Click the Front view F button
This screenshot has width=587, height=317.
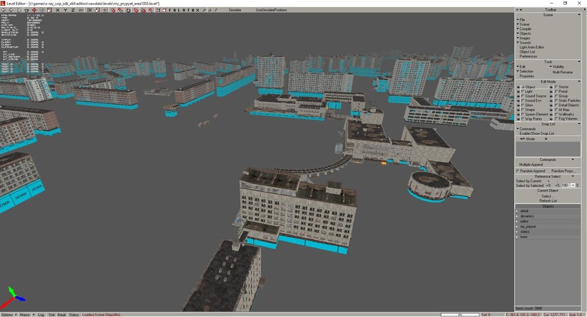pyautogui.click(x=170, y=10)
